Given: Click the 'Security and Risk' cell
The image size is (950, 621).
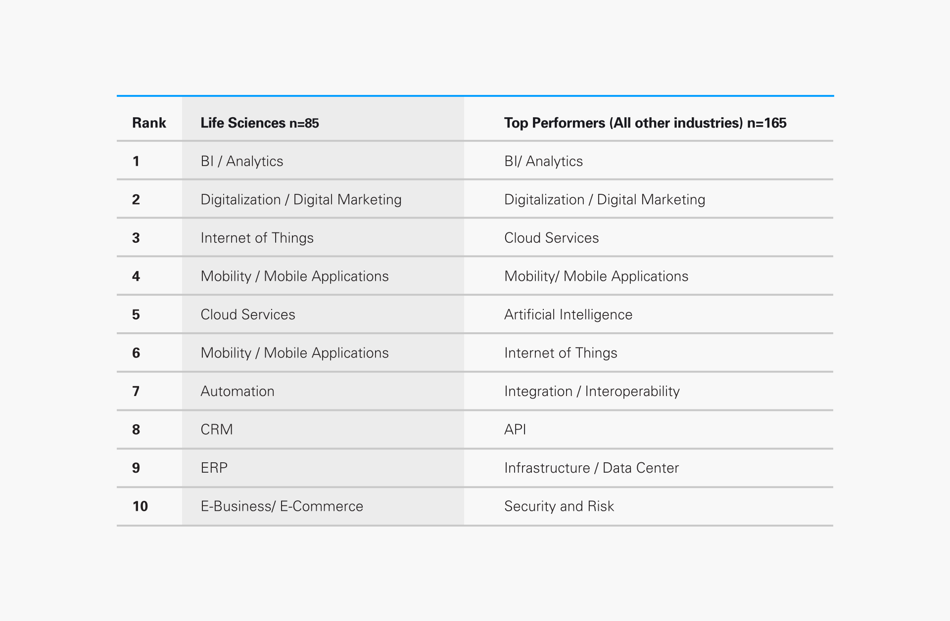Looking at the screenshot, I should click(x=559, y=506).
